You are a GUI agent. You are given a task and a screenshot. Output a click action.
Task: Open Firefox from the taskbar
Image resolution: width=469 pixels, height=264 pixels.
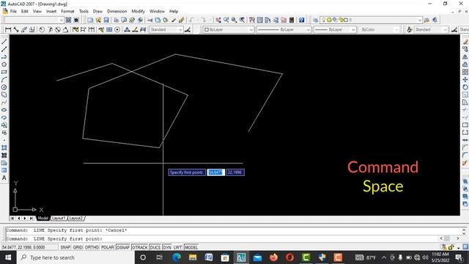coord(273,257)
